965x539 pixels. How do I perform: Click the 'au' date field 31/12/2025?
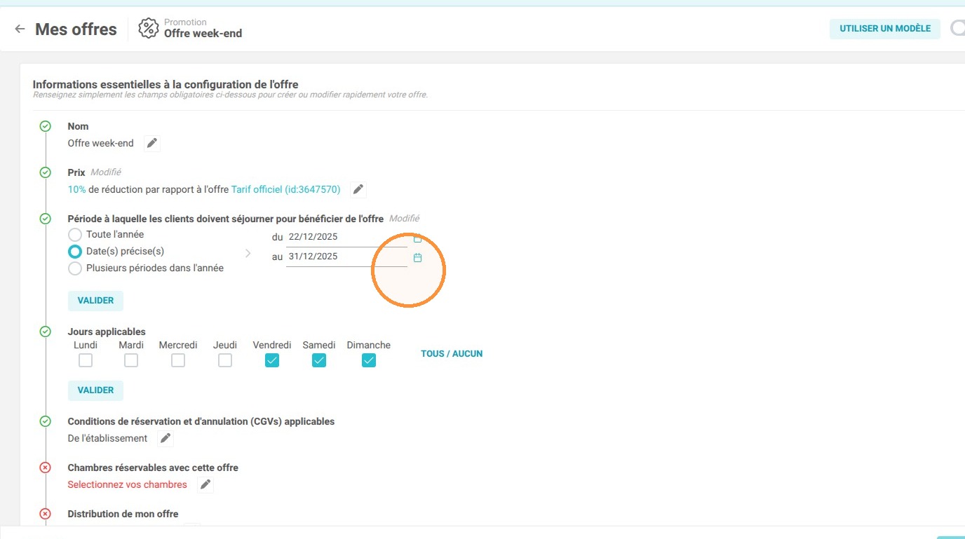pyautogui.click(x=346, y=257)
